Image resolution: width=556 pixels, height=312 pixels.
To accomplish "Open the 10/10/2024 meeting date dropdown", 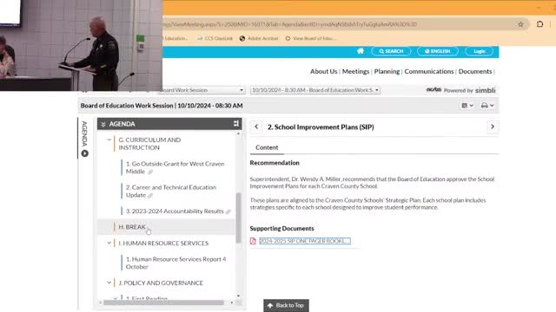I will (314, 90).
